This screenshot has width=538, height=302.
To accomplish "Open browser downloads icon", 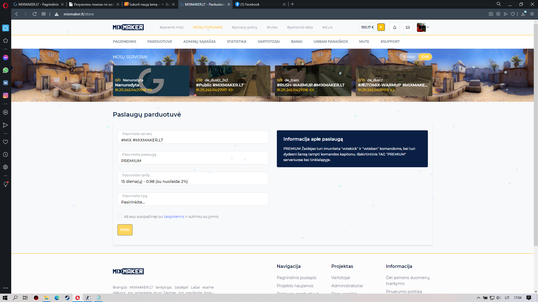I will coord(523,14).
